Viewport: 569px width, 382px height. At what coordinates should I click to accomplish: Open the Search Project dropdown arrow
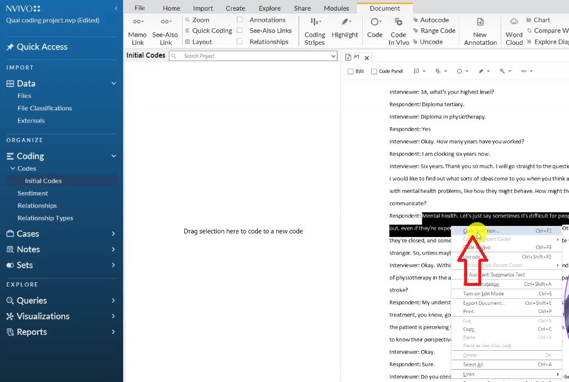pos(333,56)
